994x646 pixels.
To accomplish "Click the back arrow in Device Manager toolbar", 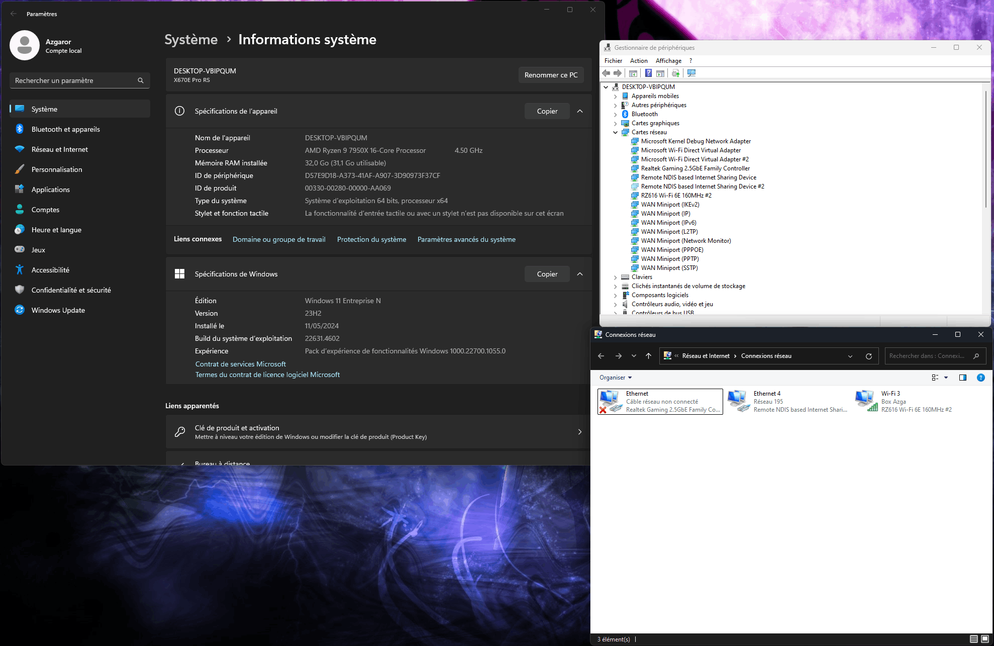I will coord(606,73).
